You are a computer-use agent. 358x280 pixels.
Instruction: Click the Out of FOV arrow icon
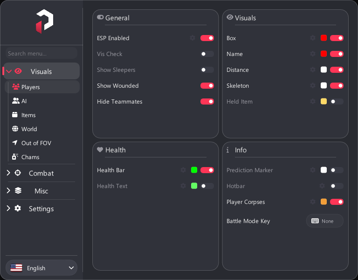pyautogui.click(x=15, y=143)
